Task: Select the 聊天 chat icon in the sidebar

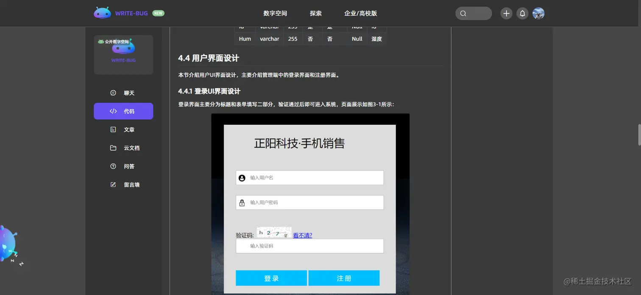Action: (x=113, y=93)
